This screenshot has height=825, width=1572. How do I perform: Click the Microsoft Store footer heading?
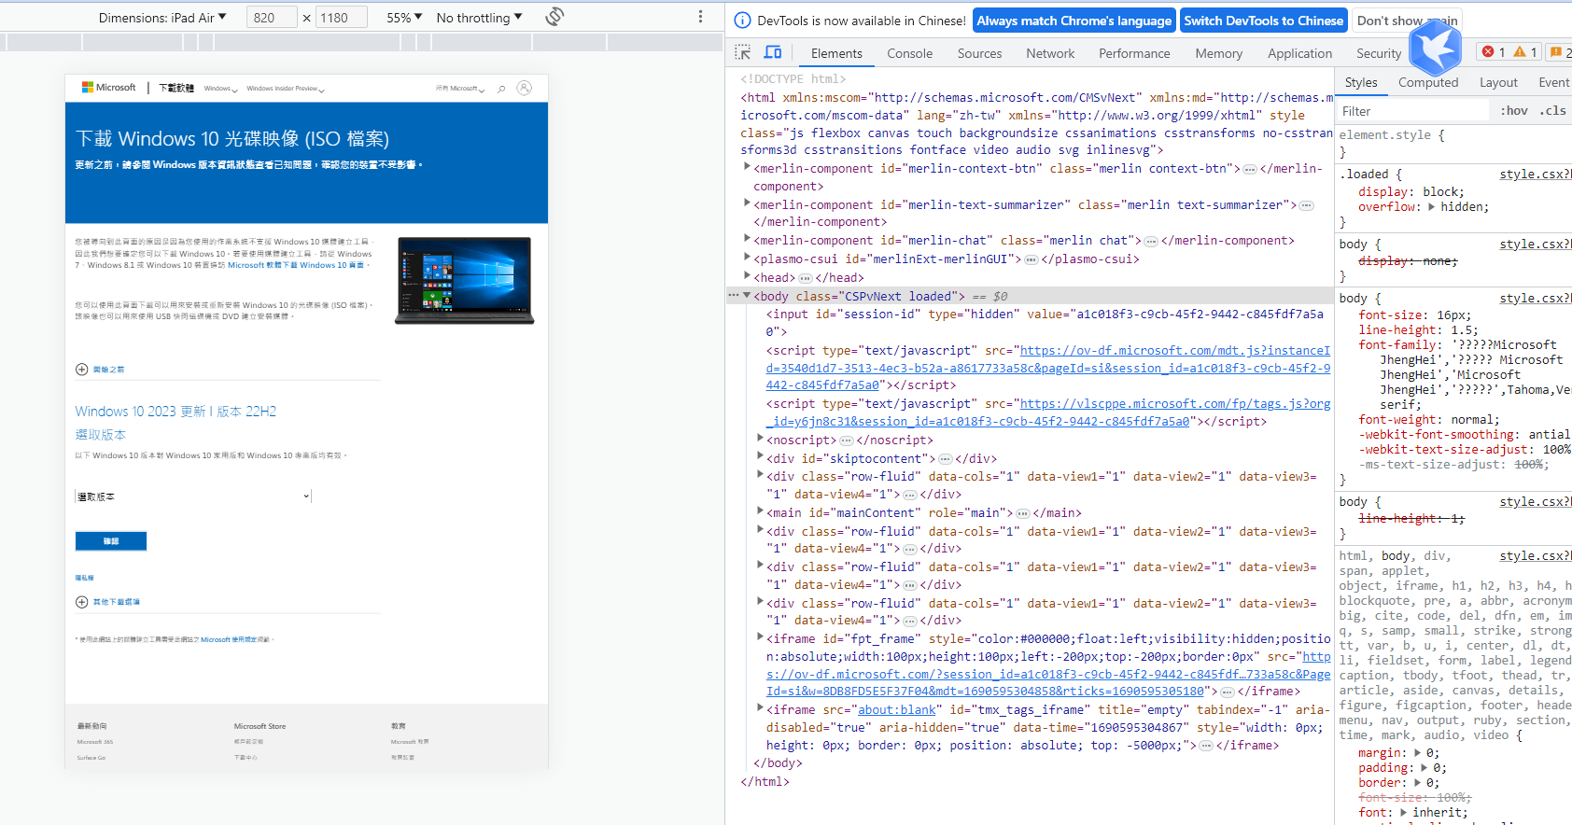[x=260, y=726]
